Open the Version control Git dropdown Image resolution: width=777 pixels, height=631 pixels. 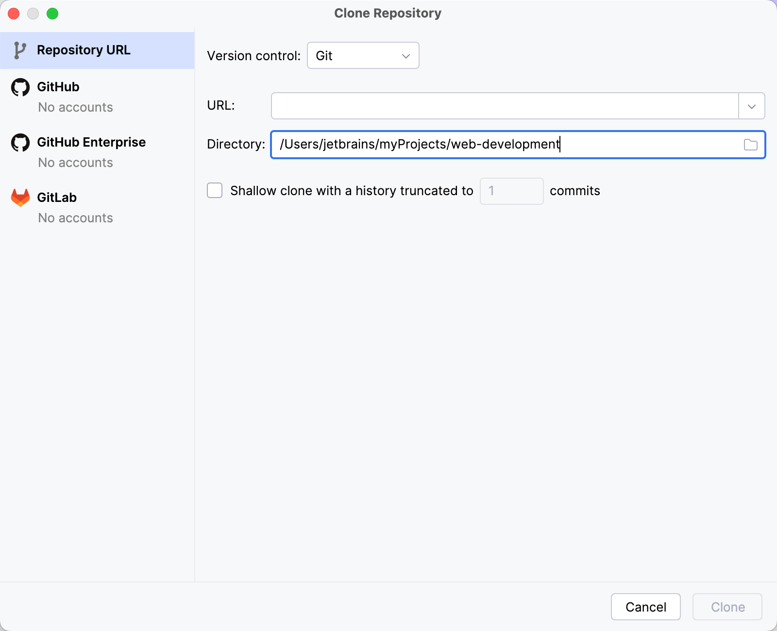coord(363,56)
